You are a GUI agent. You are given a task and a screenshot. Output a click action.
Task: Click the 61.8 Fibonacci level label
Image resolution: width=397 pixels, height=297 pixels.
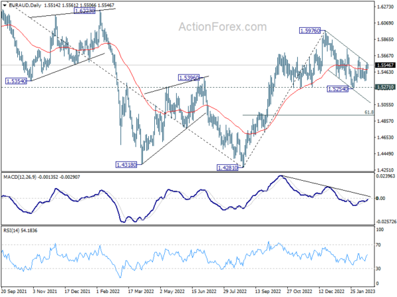(x=369, y=112)
